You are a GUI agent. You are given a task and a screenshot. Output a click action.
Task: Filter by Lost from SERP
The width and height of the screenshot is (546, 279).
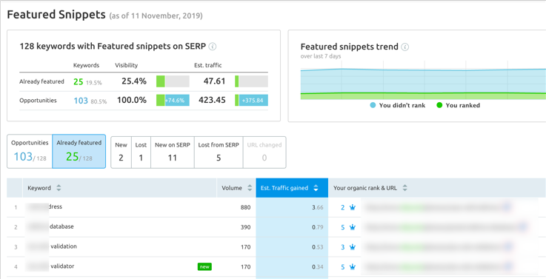point(219,152)
